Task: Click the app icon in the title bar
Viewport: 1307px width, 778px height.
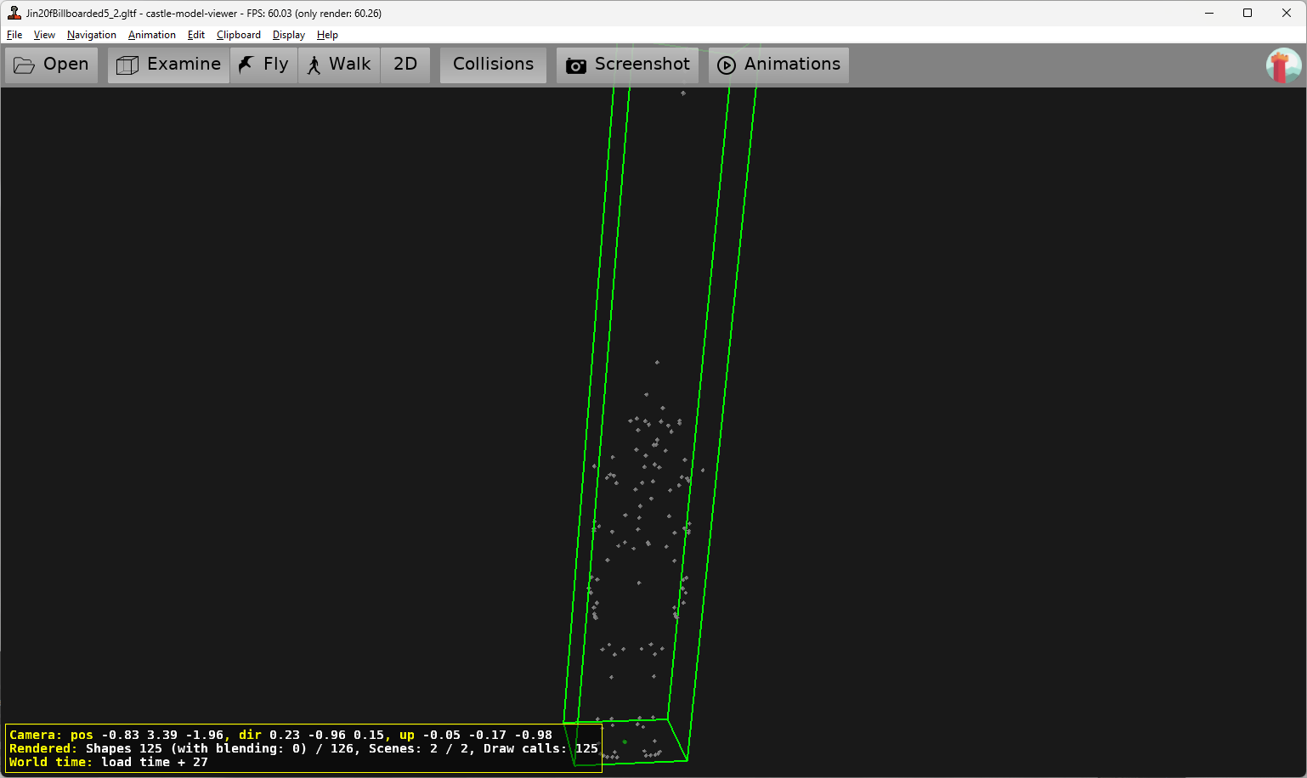Action: pos(14,13)
